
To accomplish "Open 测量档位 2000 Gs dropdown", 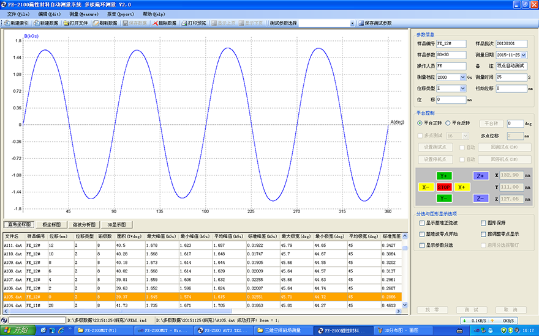I will pos(462,78).
